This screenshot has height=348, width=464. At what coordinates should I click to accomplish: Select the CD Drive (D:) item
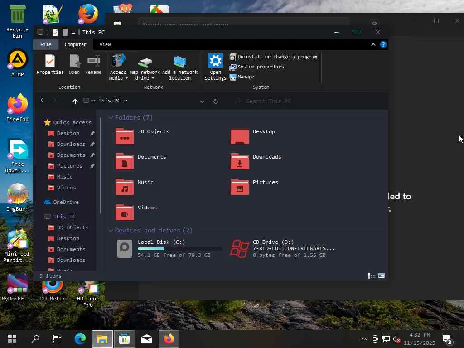pos(283,249)
